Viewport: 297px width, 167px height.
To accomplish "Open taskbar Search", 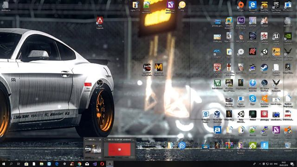I will tap(11, 164).
